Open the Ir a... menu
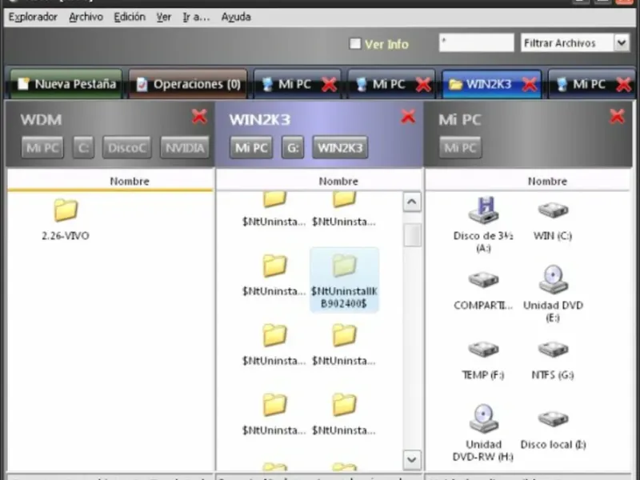 point(196,17)
